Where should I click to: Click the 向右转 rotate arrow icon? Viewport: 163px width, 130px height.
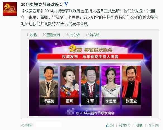click(88, 35)
